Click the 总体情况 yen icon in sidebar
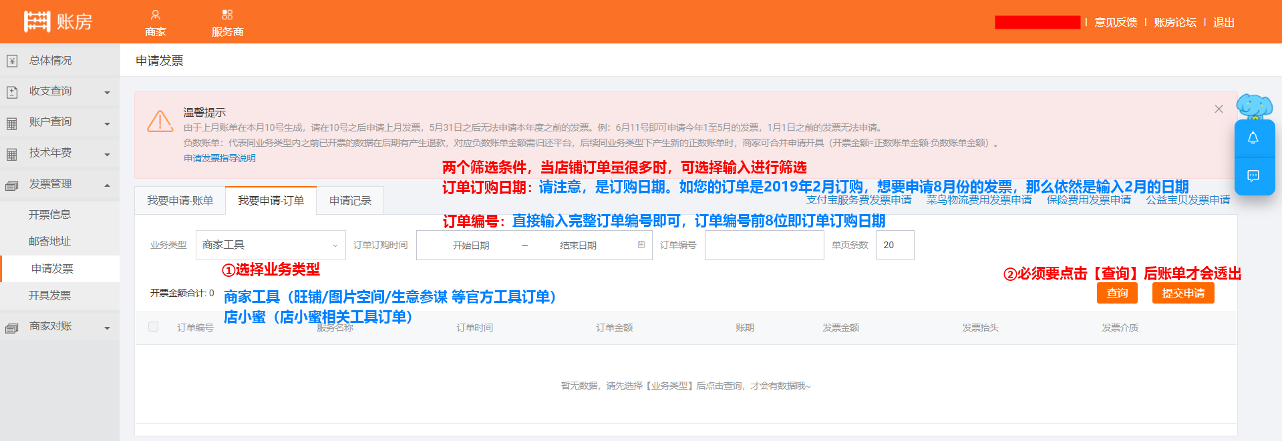The image size is (1282, 441). (x=12, y=61)
